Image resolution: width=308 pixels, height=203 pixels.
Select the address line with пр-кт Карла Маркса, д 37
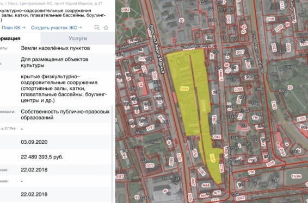[51, 3]
